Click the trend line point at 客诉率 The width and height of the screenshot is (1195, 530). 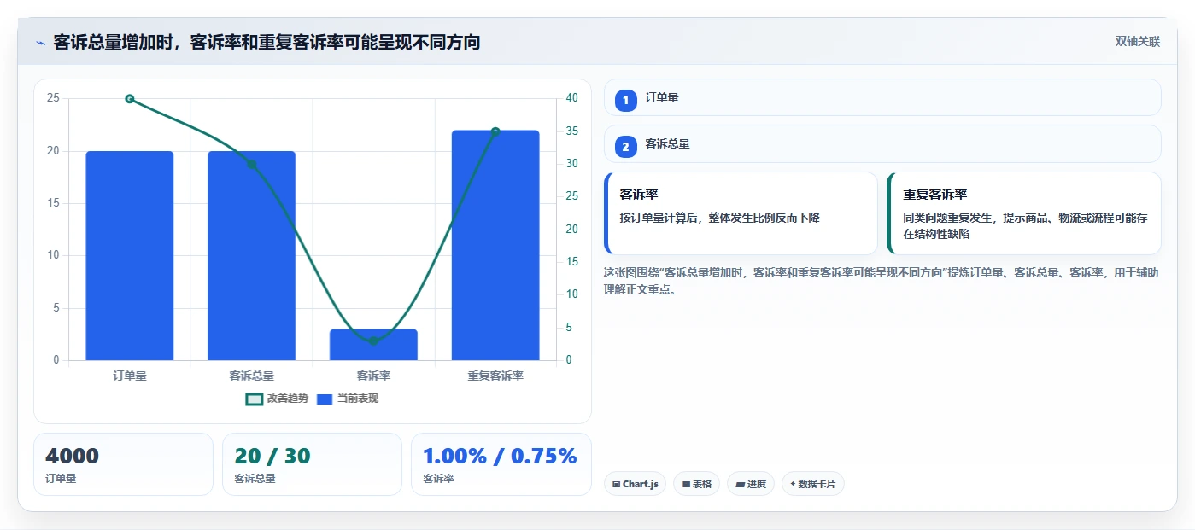click(373, 341)
